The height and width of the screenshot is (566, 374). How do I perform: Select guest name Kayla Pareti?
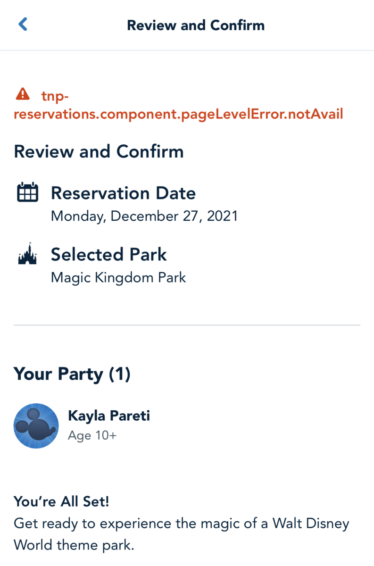click(x=109, y=416)
